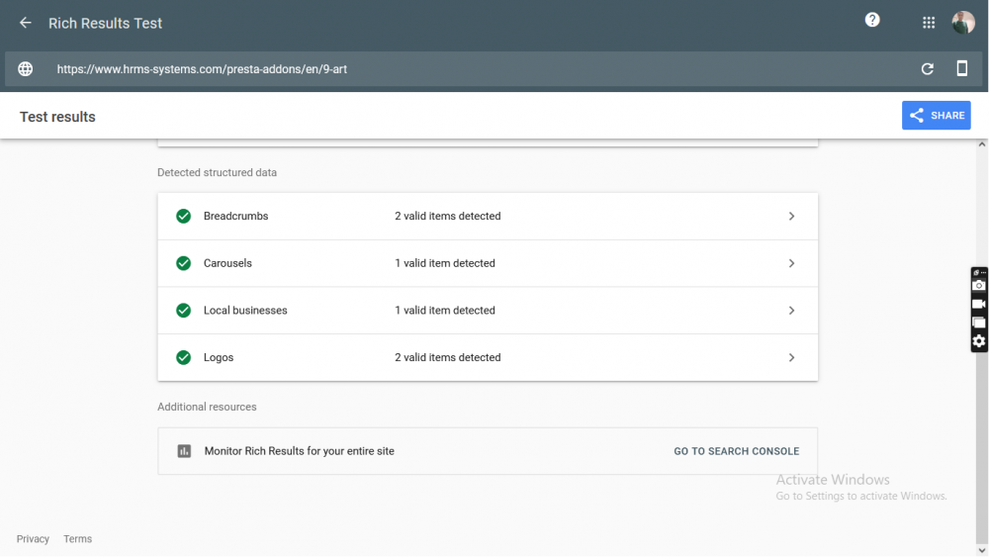The width and height of the screenshot is (989, 557).
Task: Click GO TO SEARCH CONSOLE link
Action: 736,451
